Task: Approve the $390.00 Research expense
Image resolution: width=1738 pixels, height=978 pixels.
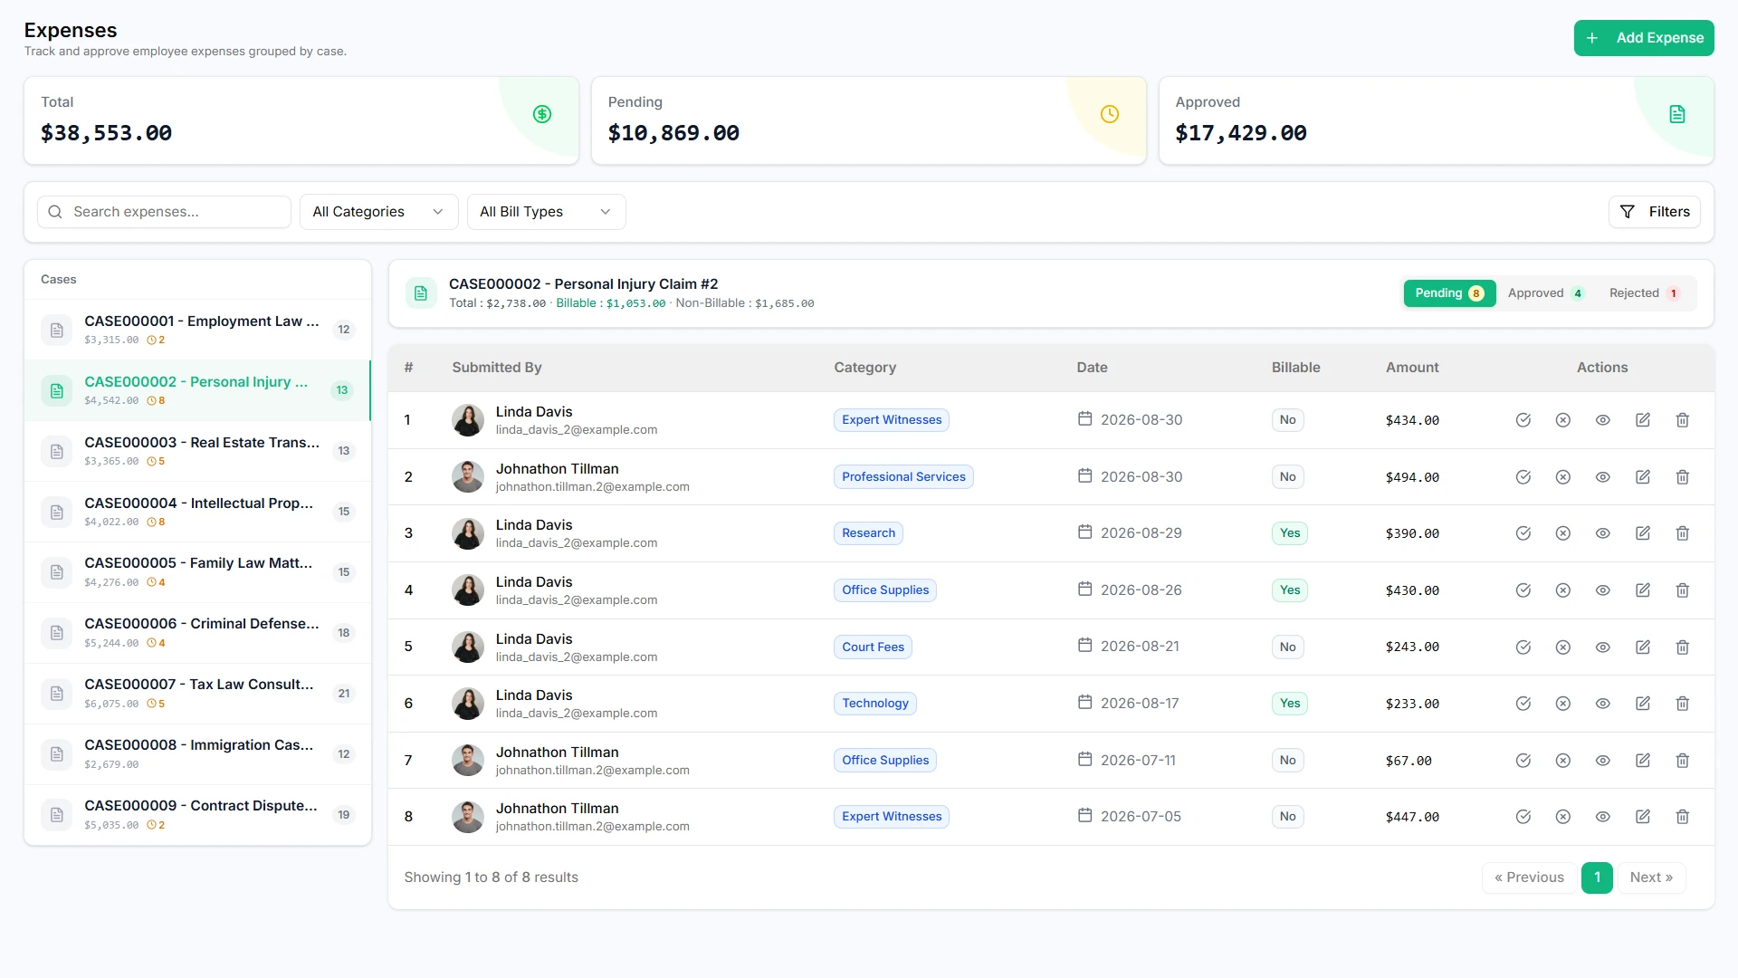Action: point(1523,533)
